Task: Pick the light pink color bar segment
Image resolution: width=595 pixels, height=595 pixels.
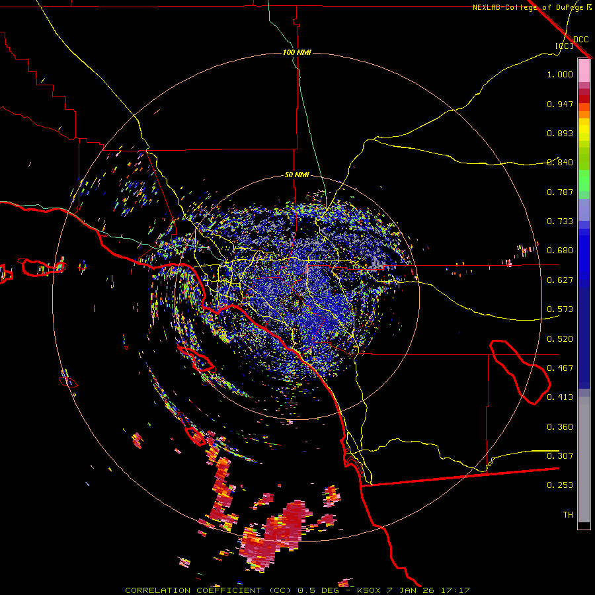Action: [x=584, y=70]
